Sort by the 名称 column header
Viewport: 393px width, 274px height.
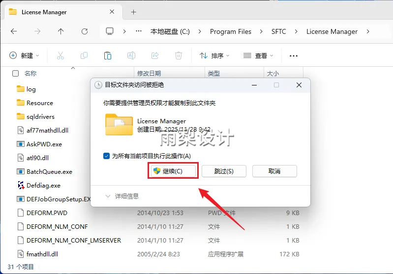pyautogui.click(x=30, y=73)
